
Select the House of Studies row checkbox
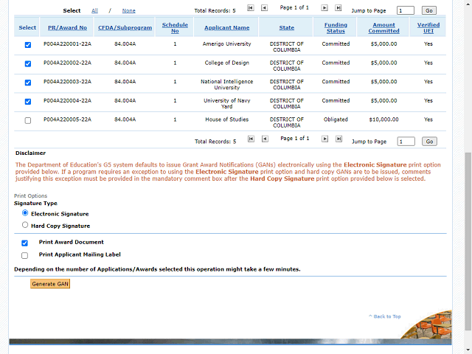pyautogui.click(x=28, y=120)
